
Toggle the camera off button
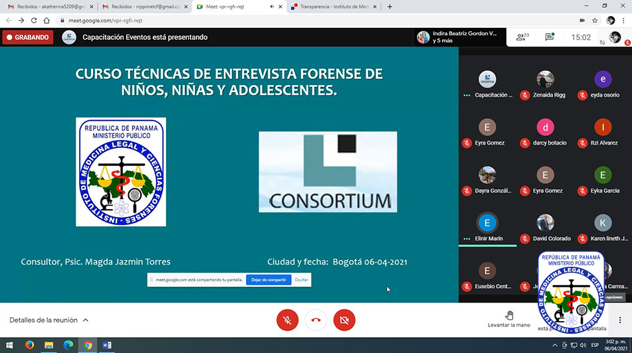click(x=344, y=320)
